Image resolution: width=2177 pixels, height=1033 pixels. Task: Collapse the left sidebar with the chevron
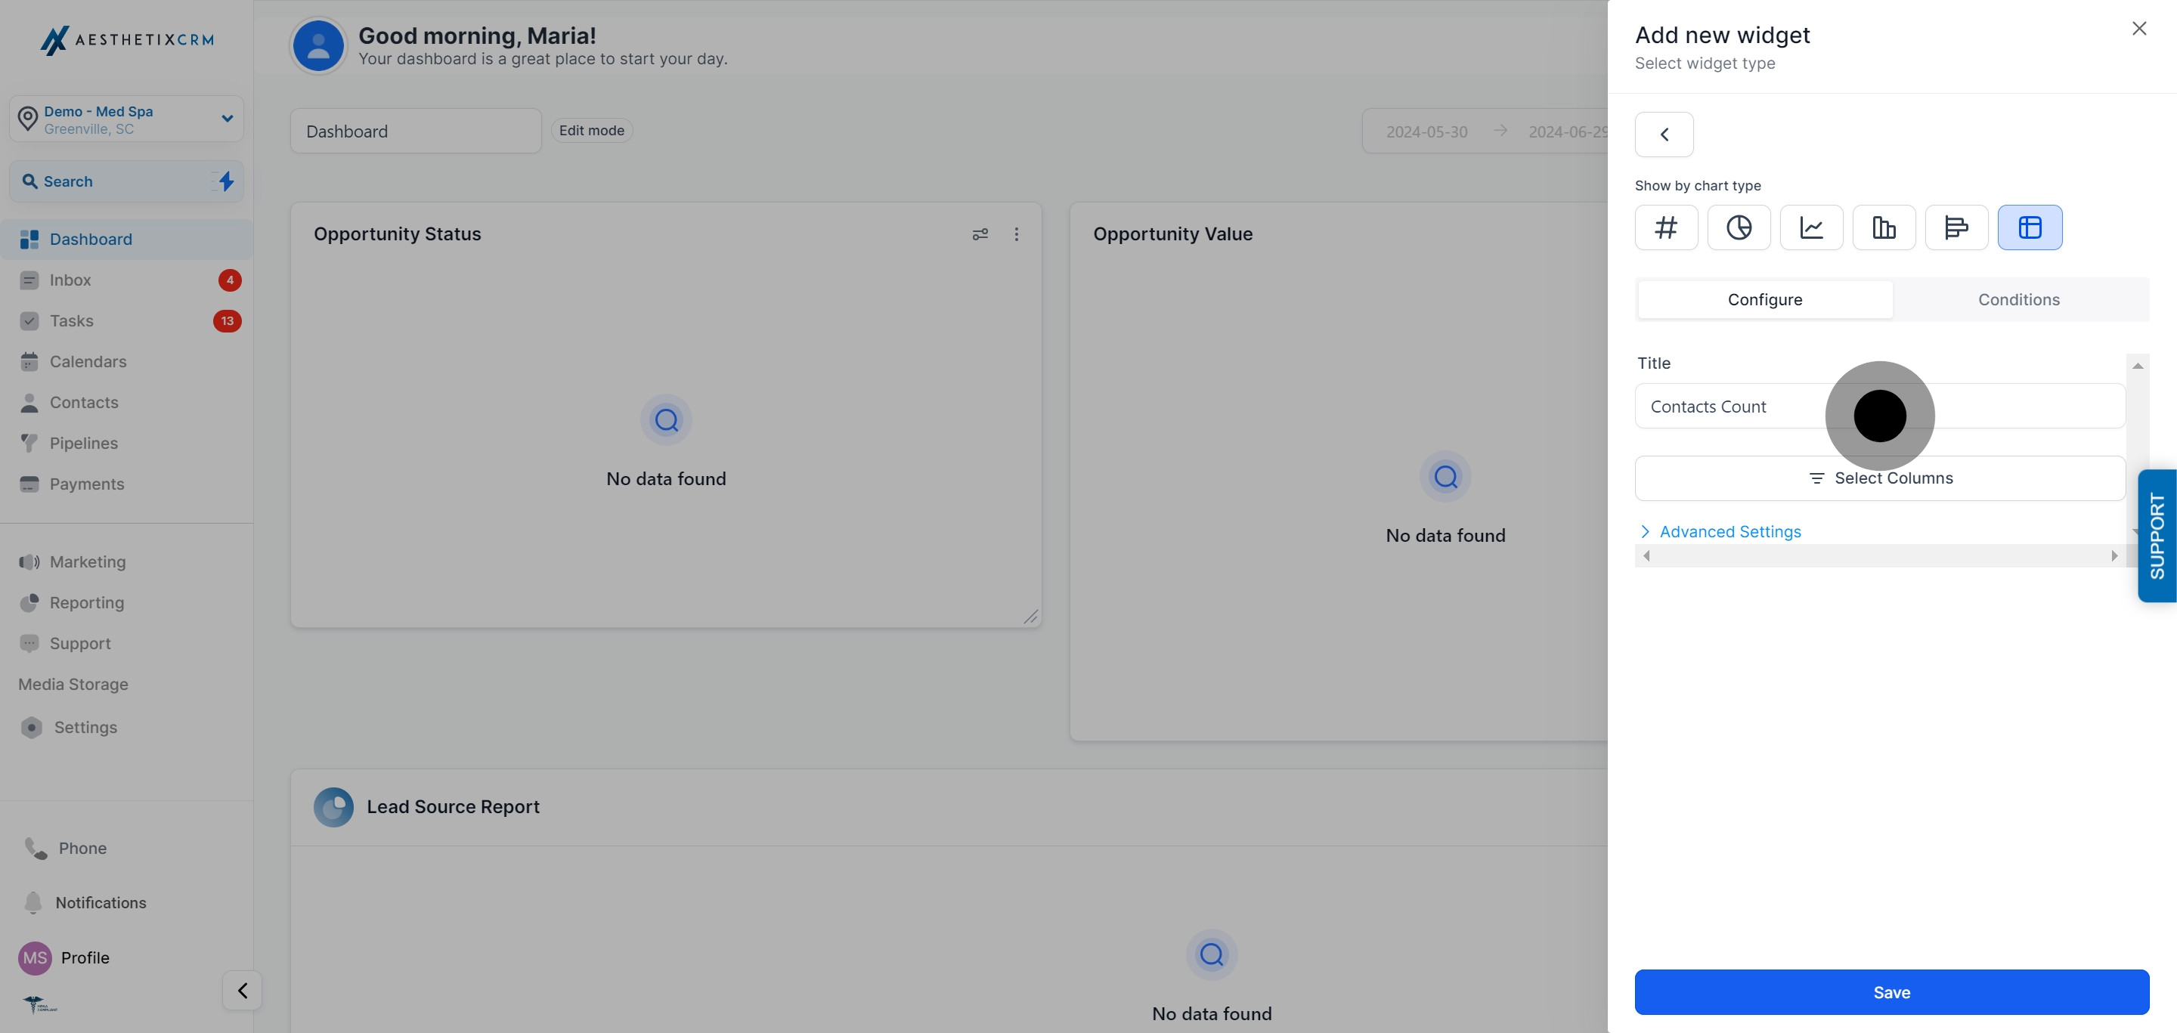243,990
